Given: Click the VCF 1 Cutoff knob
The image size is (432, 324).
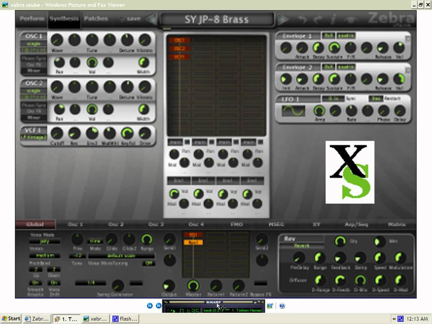Looking at the screenshot, I should tap(57, 133).
